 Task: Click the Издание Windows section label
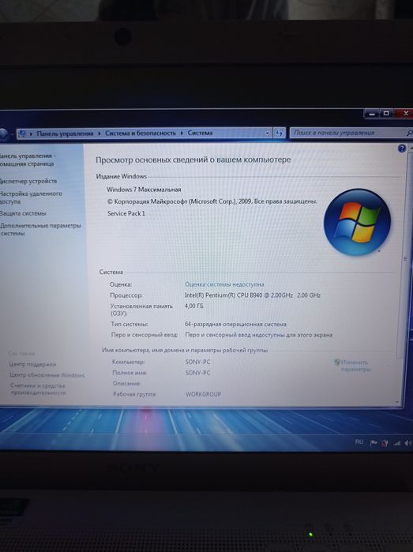pos(122,176)
